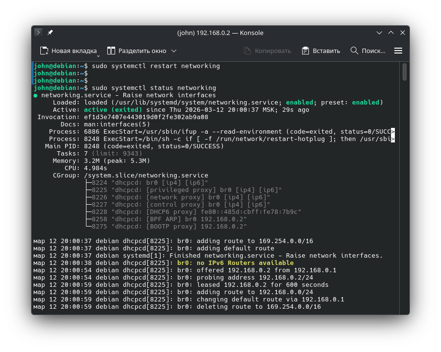
Task: Click 'Tasks: 7 (limit: 9343)' line
Action: pyautogui.click(x=100, y=154)
